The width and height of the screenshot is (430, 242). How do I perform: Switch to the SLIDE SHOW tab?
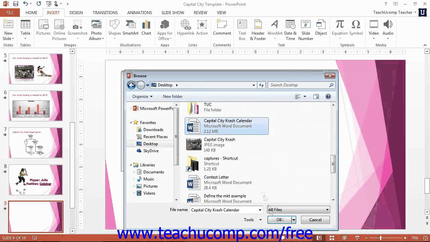coord(173,12)
